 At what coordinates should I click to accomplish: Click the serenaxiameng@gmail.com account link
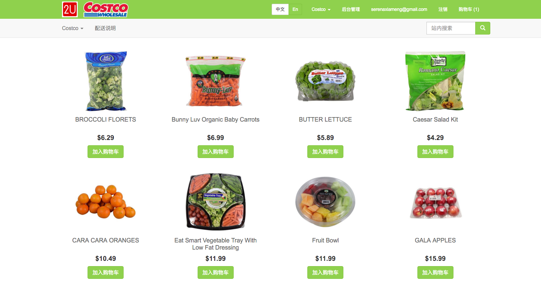pos(399,9)
